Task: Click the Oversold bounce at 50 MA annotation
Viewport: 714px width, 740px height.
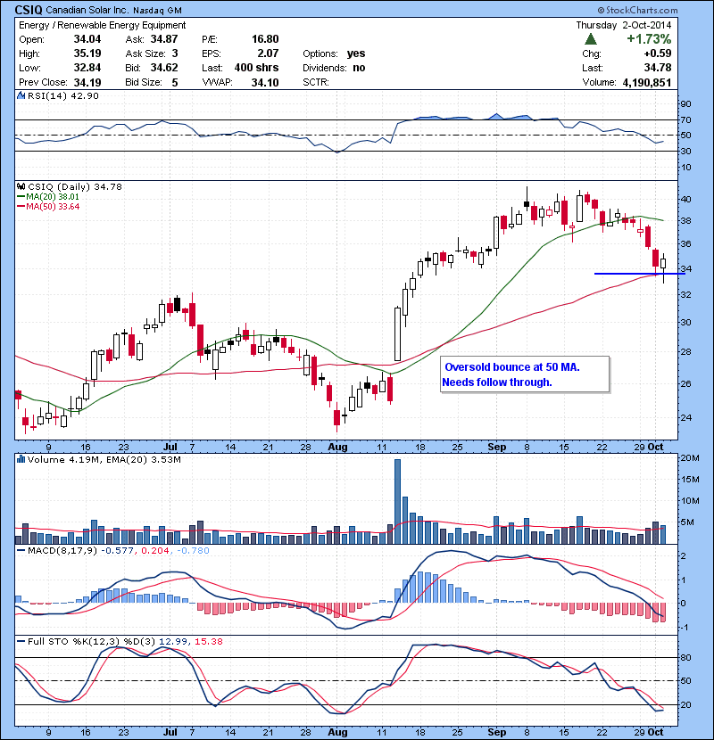Action: [x=525, y=374]
